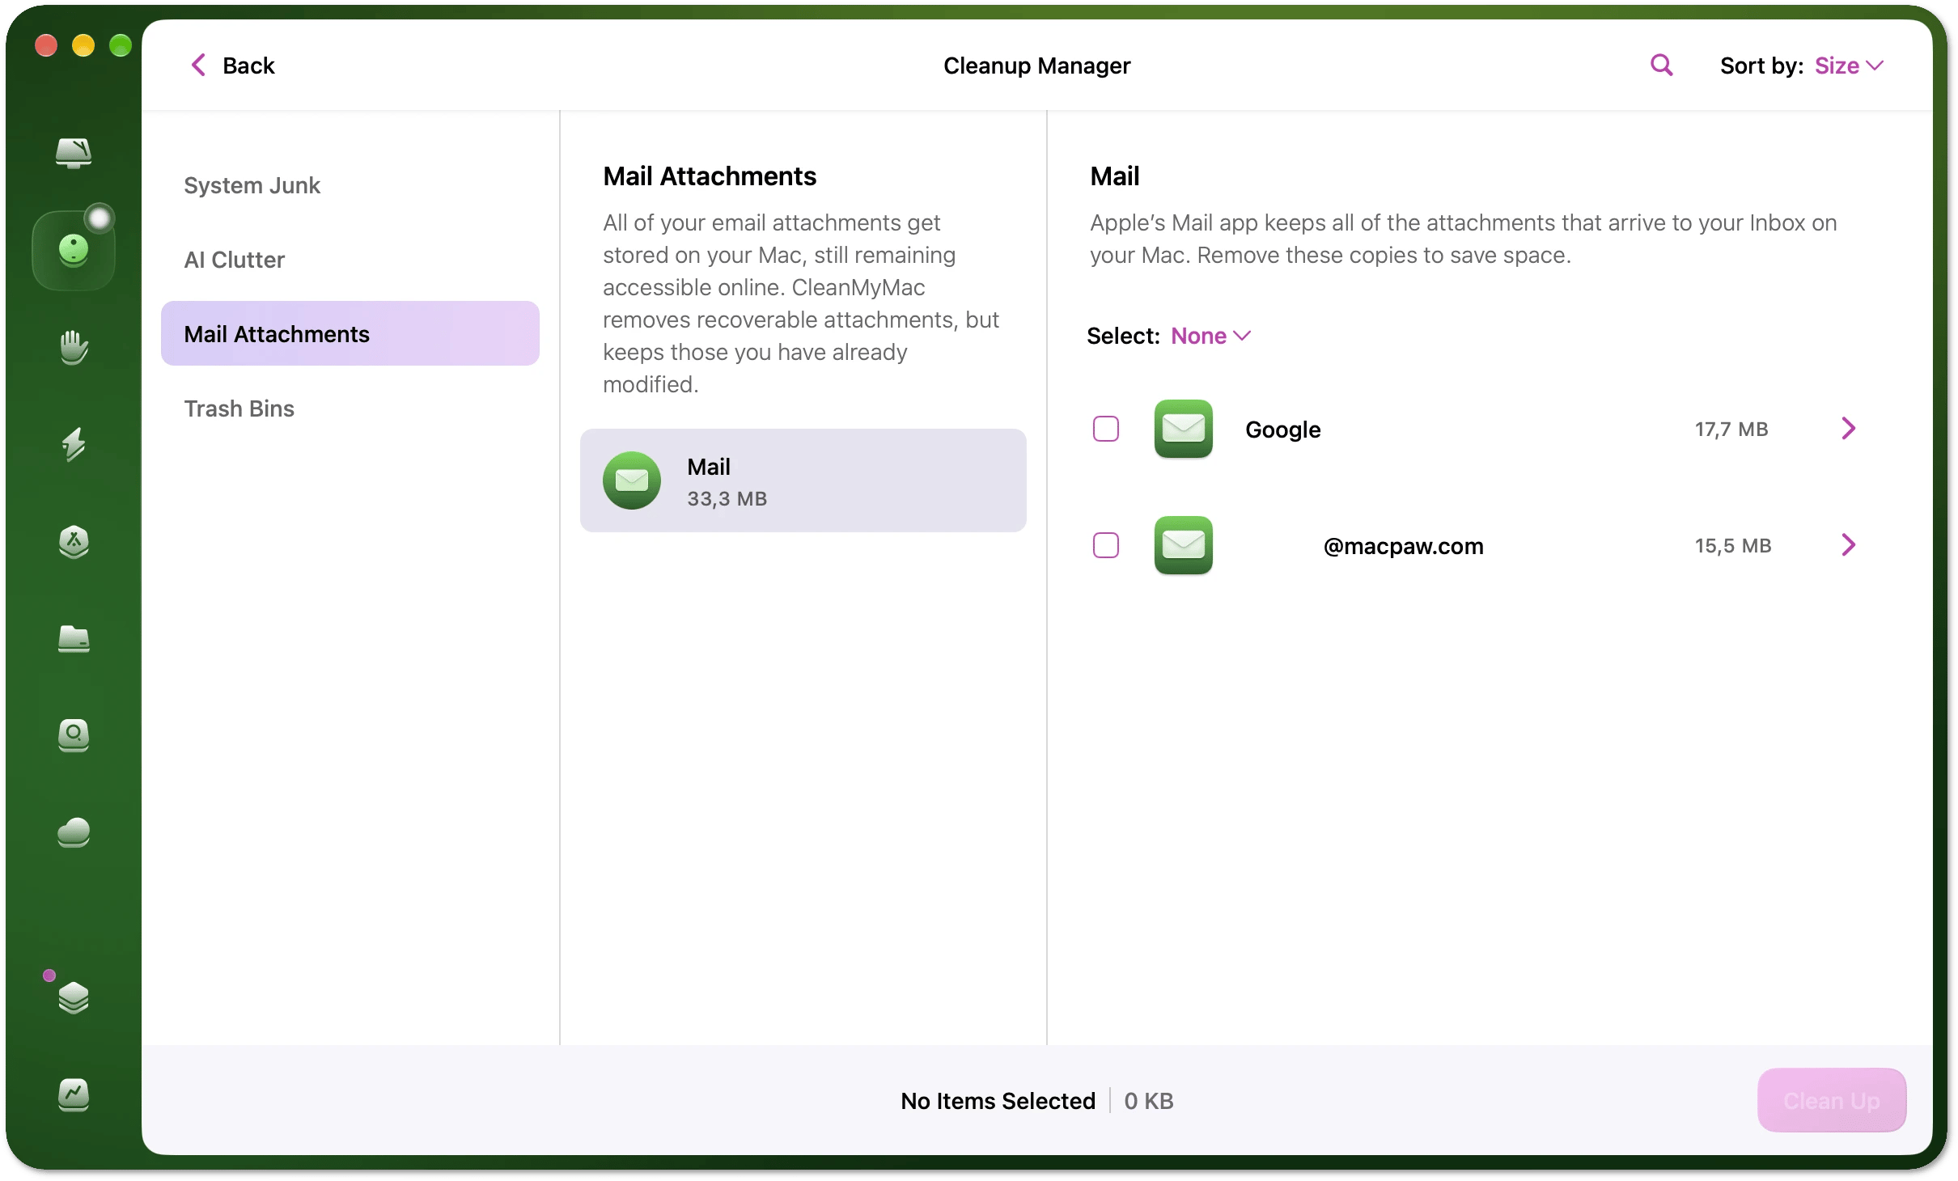Expand the @macpaw.com row chevron
Screen dimensions: 1958x1181
tap(1849, 545)
